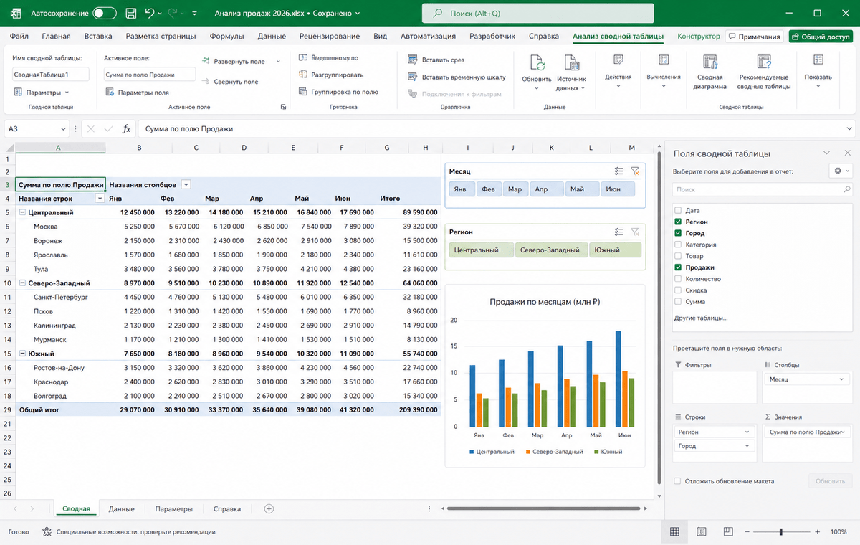
Task: Open the Город field dropdown in Строки
Action: (748, 446)
